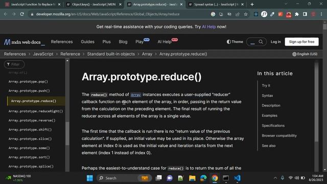The width and height of the screenshot is (327, 184).
Task: Open Array.prototype.slice() in the sidebar
Action: coord(30,139)
